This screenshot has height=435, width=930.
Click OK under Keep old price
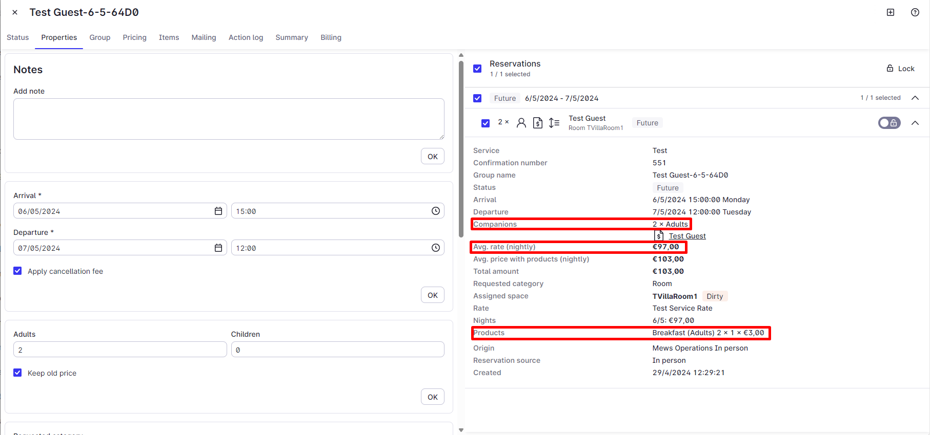[433, 397]
